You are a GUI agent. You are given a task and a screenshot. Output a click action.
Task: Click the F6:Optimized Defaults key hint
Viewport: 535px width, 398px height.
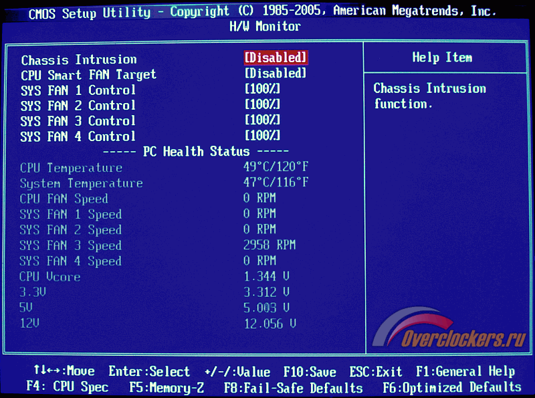[452, 387]
